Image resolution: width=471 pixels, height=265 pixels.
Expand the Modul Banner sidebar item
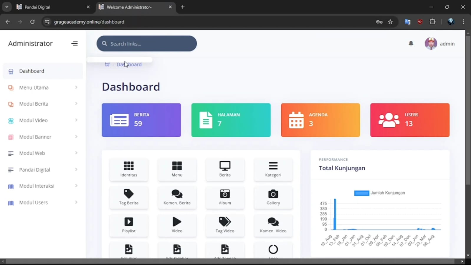click(43, 137)
